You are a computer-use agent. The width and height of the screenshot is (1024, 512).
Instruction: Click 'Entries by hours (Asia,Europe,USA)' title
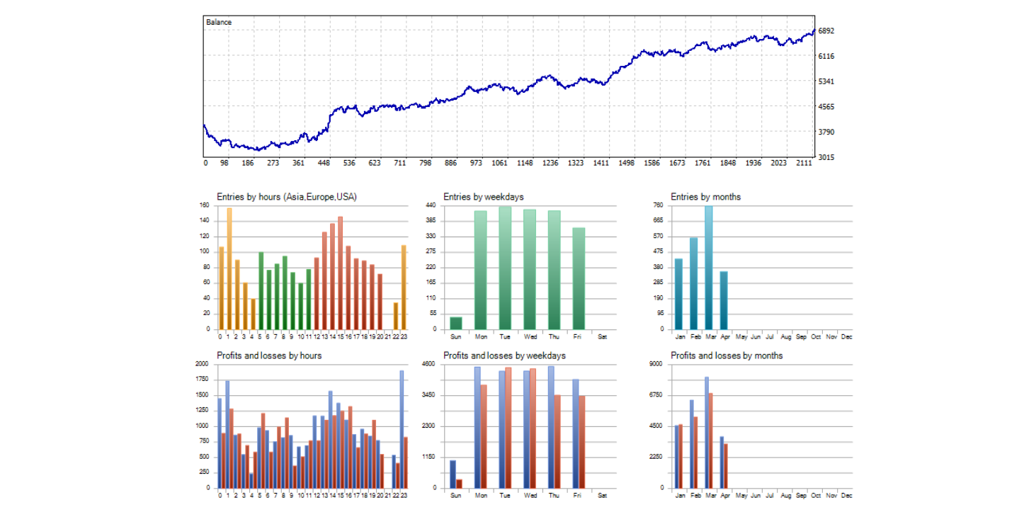click(287, 197)
